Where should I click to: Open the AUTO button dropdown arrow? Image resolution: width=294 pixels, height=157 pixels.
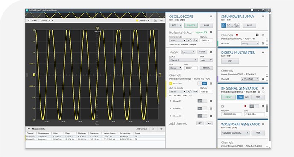click(181, 25)
